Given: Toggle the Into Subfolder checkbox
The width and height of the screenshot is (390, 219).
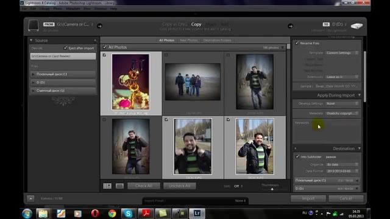Looking at the screenshot, I should [x=297, y=157].
